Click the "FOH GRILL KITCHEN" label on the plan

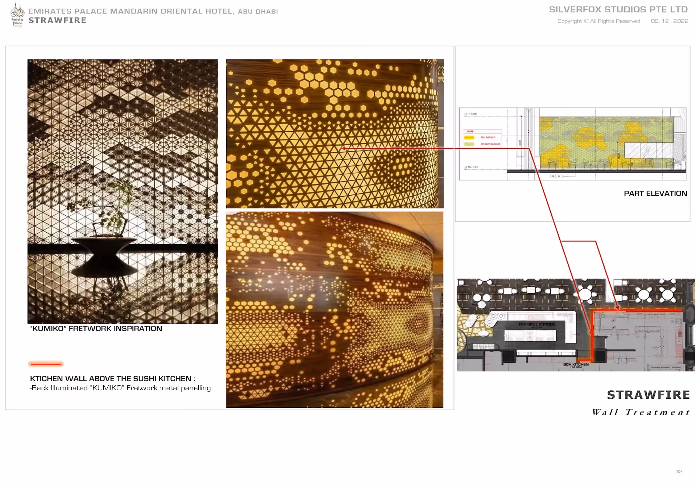click(x=536, y=324)
